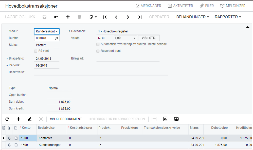
Task: Jump to last record icon
Action: (140, 17)
